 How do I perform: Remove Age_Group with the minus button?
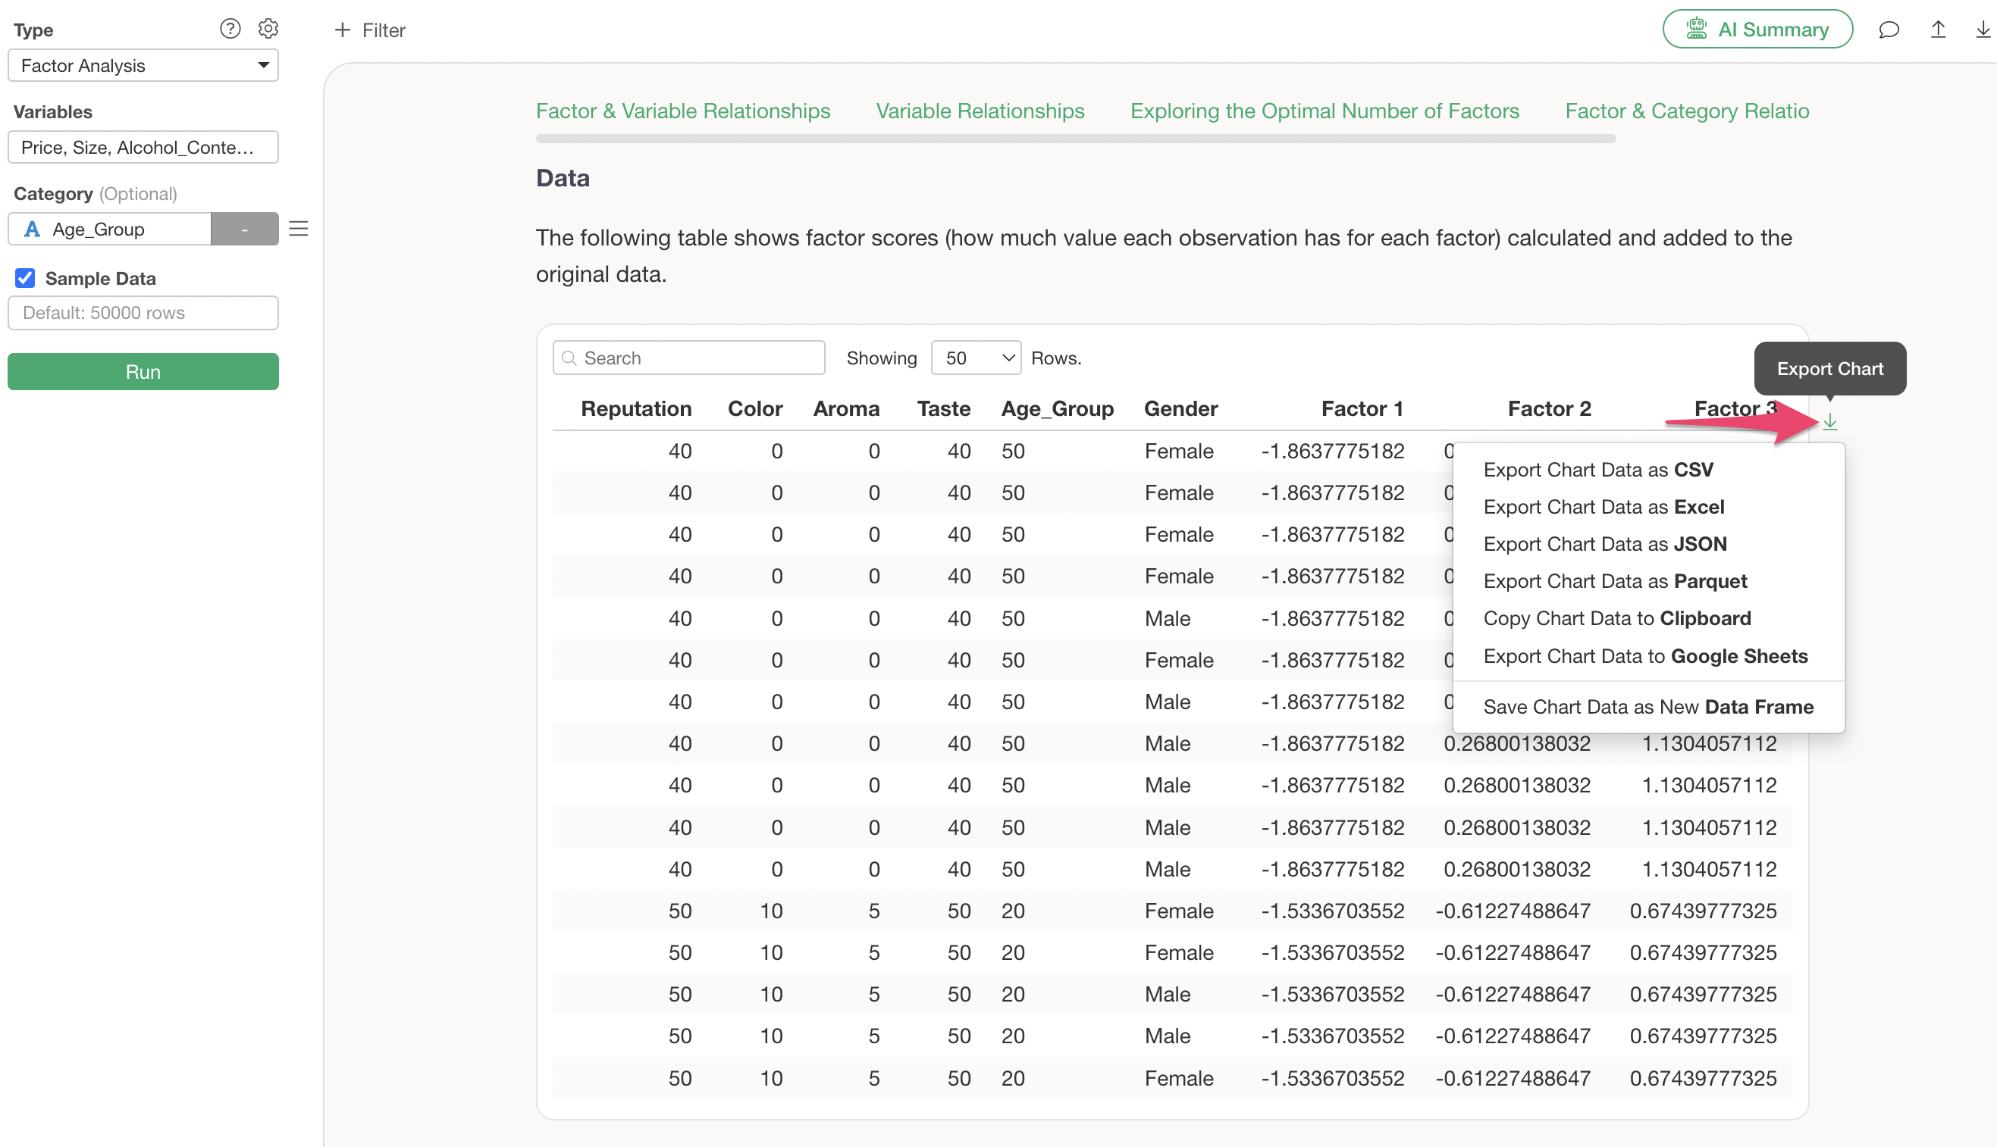pyautogui.click(x=244, y=230)
